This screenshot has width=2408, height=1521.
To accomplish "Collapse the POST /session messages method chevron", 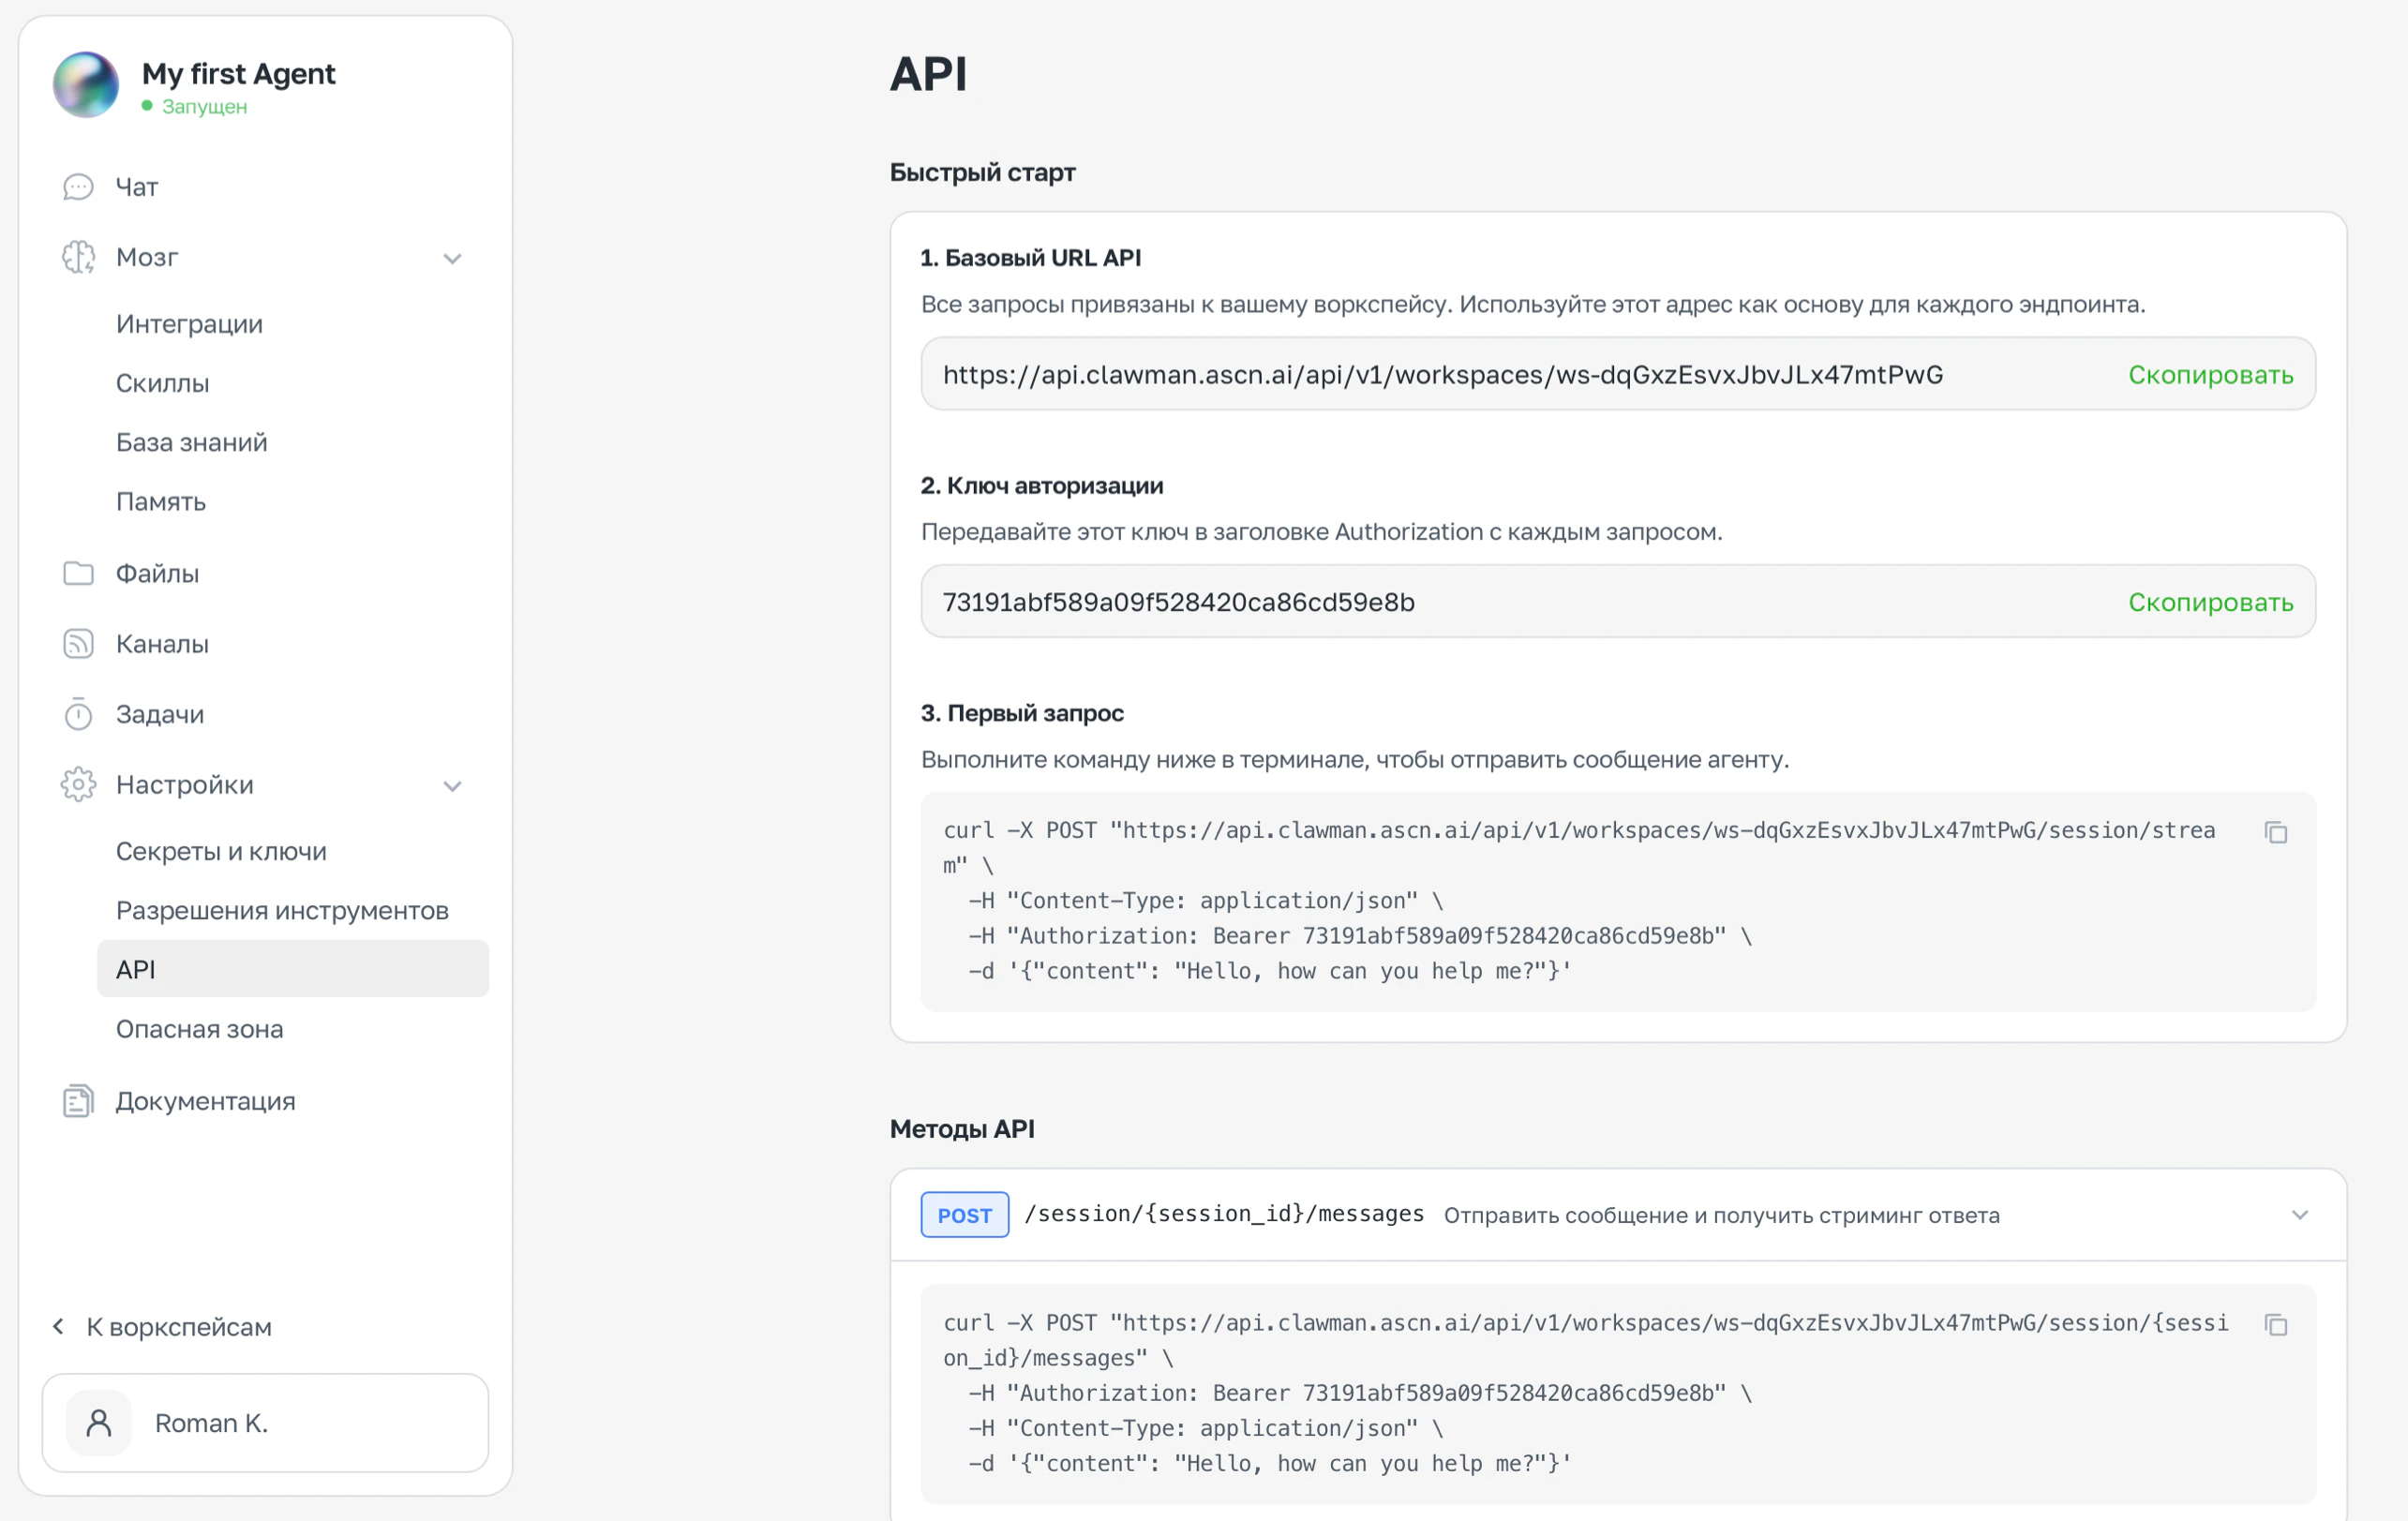I will click(2300, 1215).
